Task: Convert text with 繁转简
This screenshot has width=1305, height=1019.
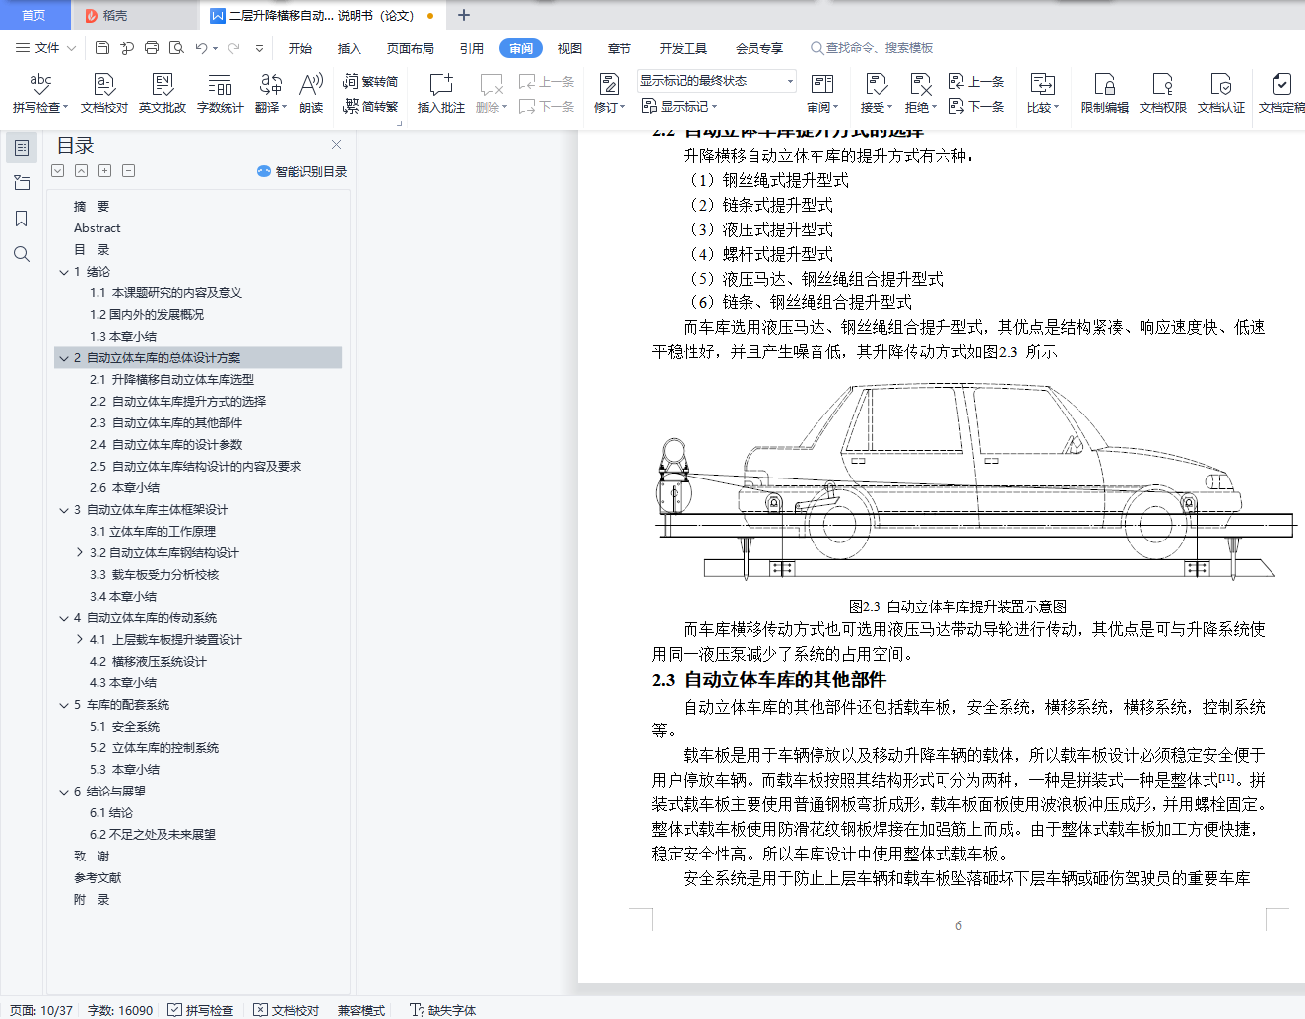Action: (x=371, y=81)
